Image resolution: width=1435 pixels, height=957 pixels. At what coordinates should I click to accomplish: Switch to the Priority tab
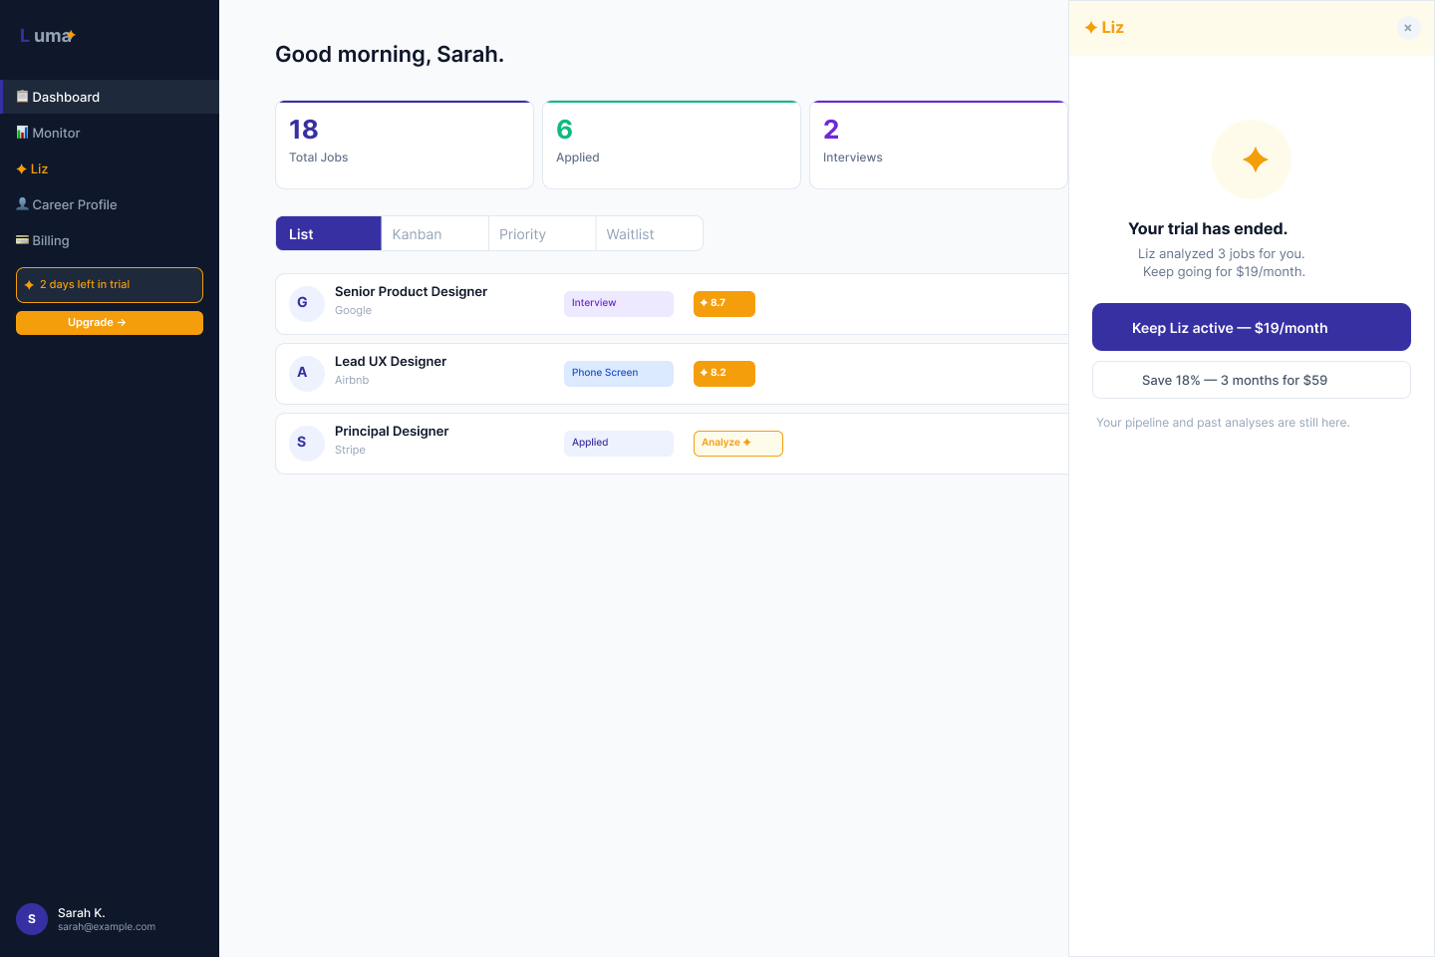point(542,233)
